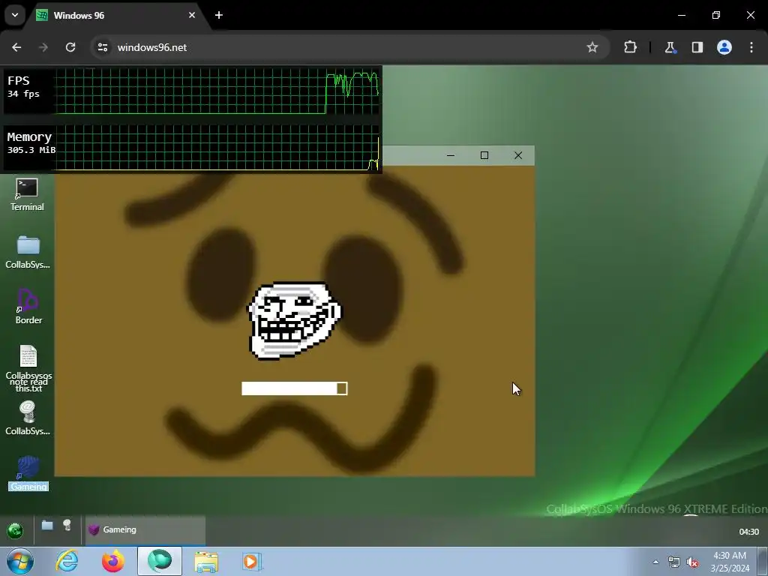Screen dimensions: 768x576
Task: Open the Chrome profile avatar
Action: tap(724, 47)
